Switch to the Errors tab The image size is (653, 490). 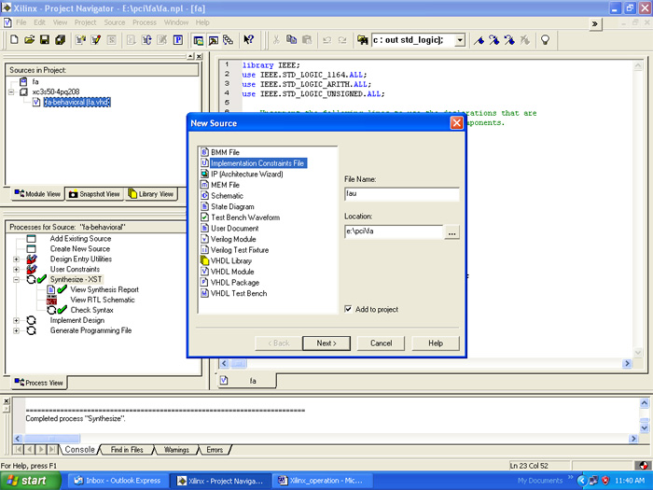(x=215, y=450)
